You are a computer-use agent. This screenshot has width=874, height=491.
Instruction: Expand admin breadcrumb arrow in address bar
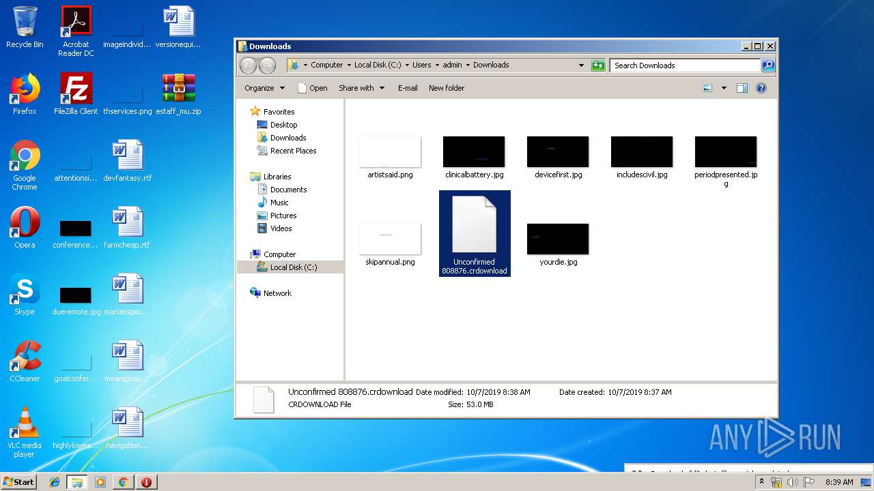pos(468,65)
